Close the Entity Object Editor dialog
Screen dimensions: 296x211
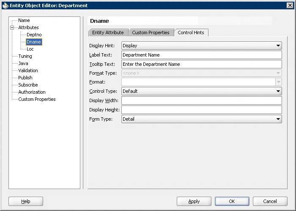click(290, 5)
